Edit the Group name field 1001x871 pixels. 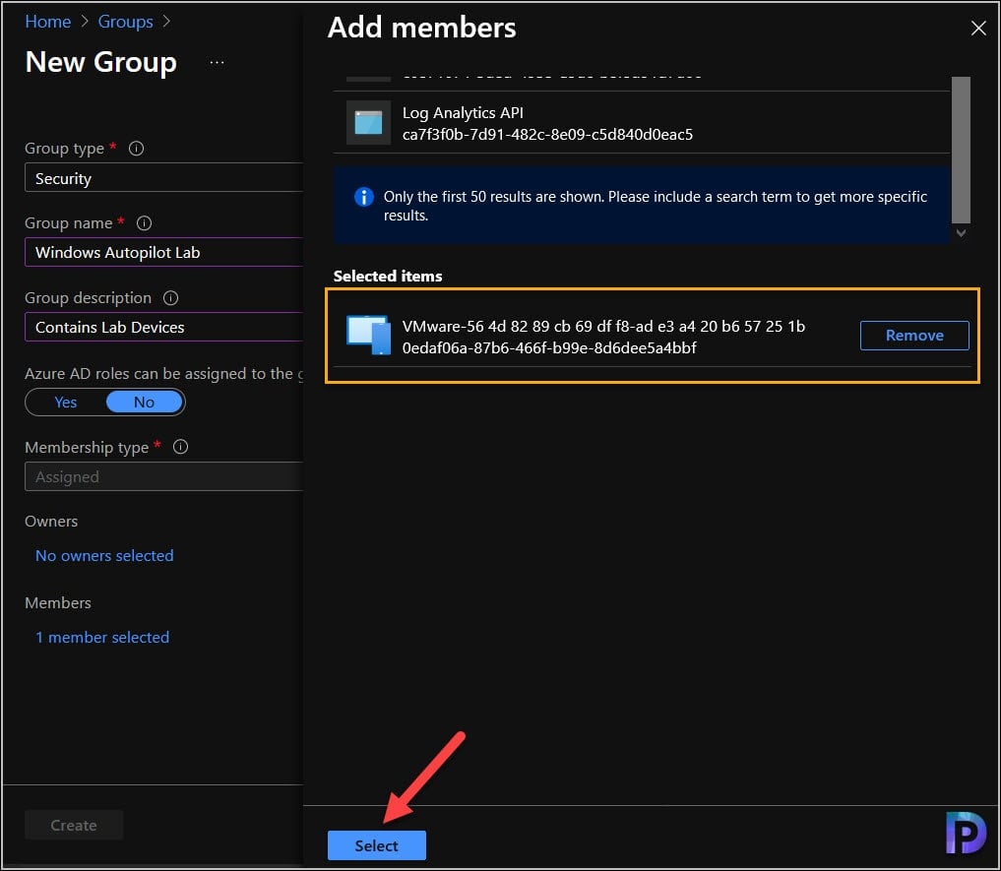(x=163, y=252)
